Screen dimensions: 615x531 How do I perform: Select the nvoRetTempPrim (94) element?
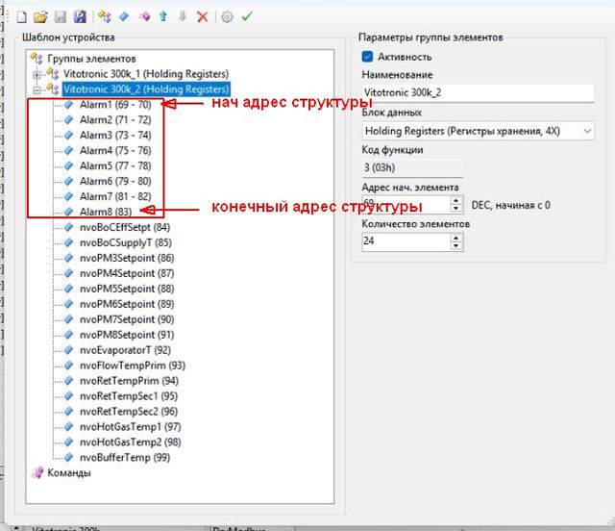tap(129, 381)
